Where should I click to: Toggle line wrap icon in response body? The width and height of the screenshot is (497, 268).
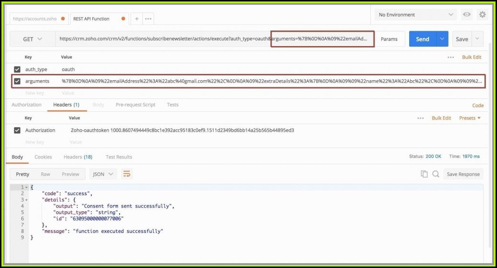[127, 174]
